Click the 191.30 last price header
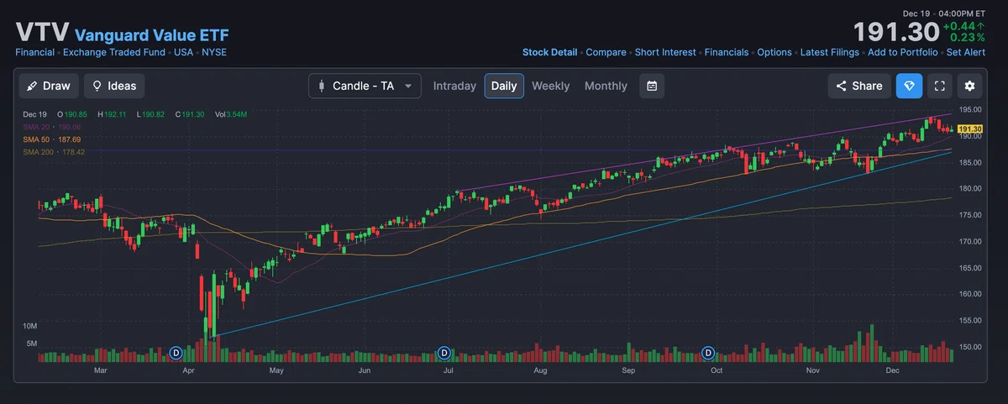Viewport: 1008px width, 404px height. click(x=896, y=32)
